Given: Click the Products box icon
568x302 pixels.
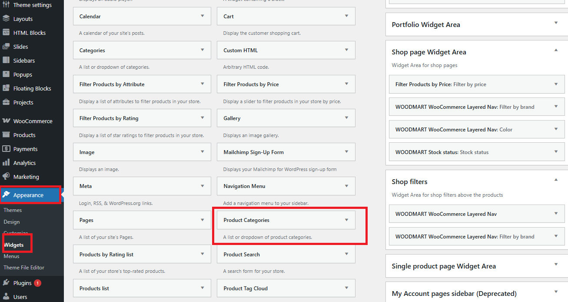Looking at the screenshot, I should 6,135.
